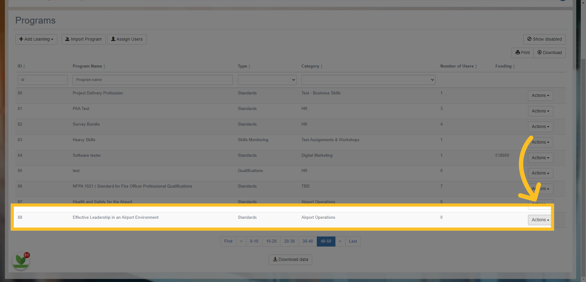Image resolution: width=586 pixels, height=282 pixels.
Task: Sort by the Type column arrows
Action: click(x=249, y=66)
